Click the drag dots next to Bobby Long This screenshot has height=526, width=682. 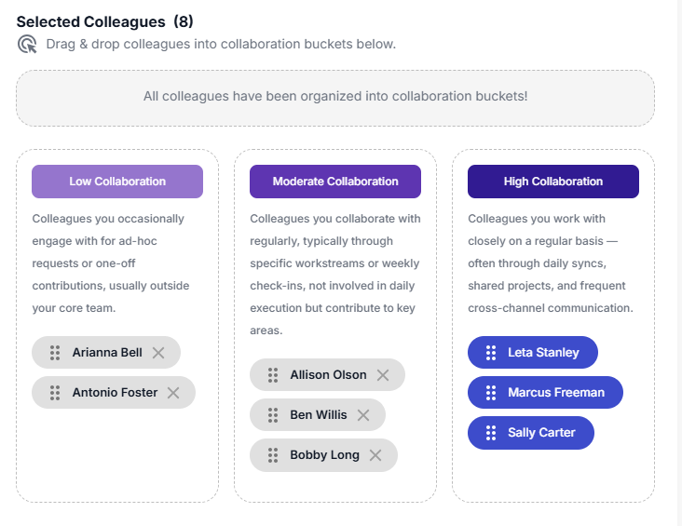click(273, 455)
